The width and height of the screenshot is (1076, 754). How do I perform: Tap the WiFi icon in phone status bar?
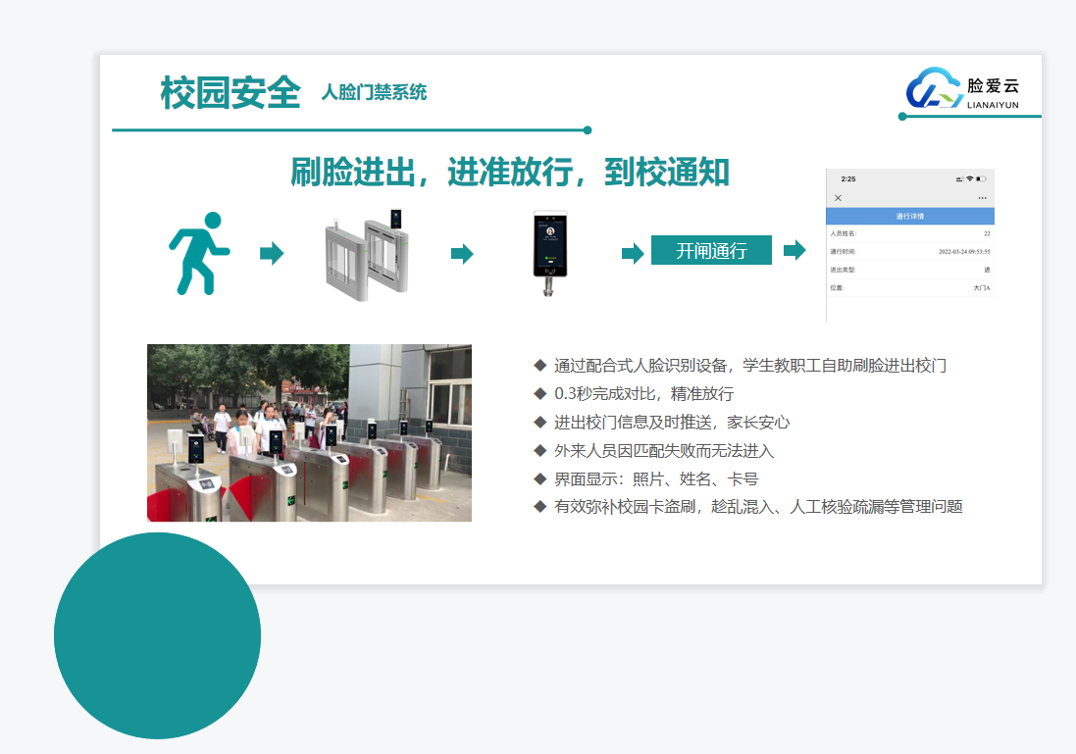pyautogui.click(x=969, y=179)
